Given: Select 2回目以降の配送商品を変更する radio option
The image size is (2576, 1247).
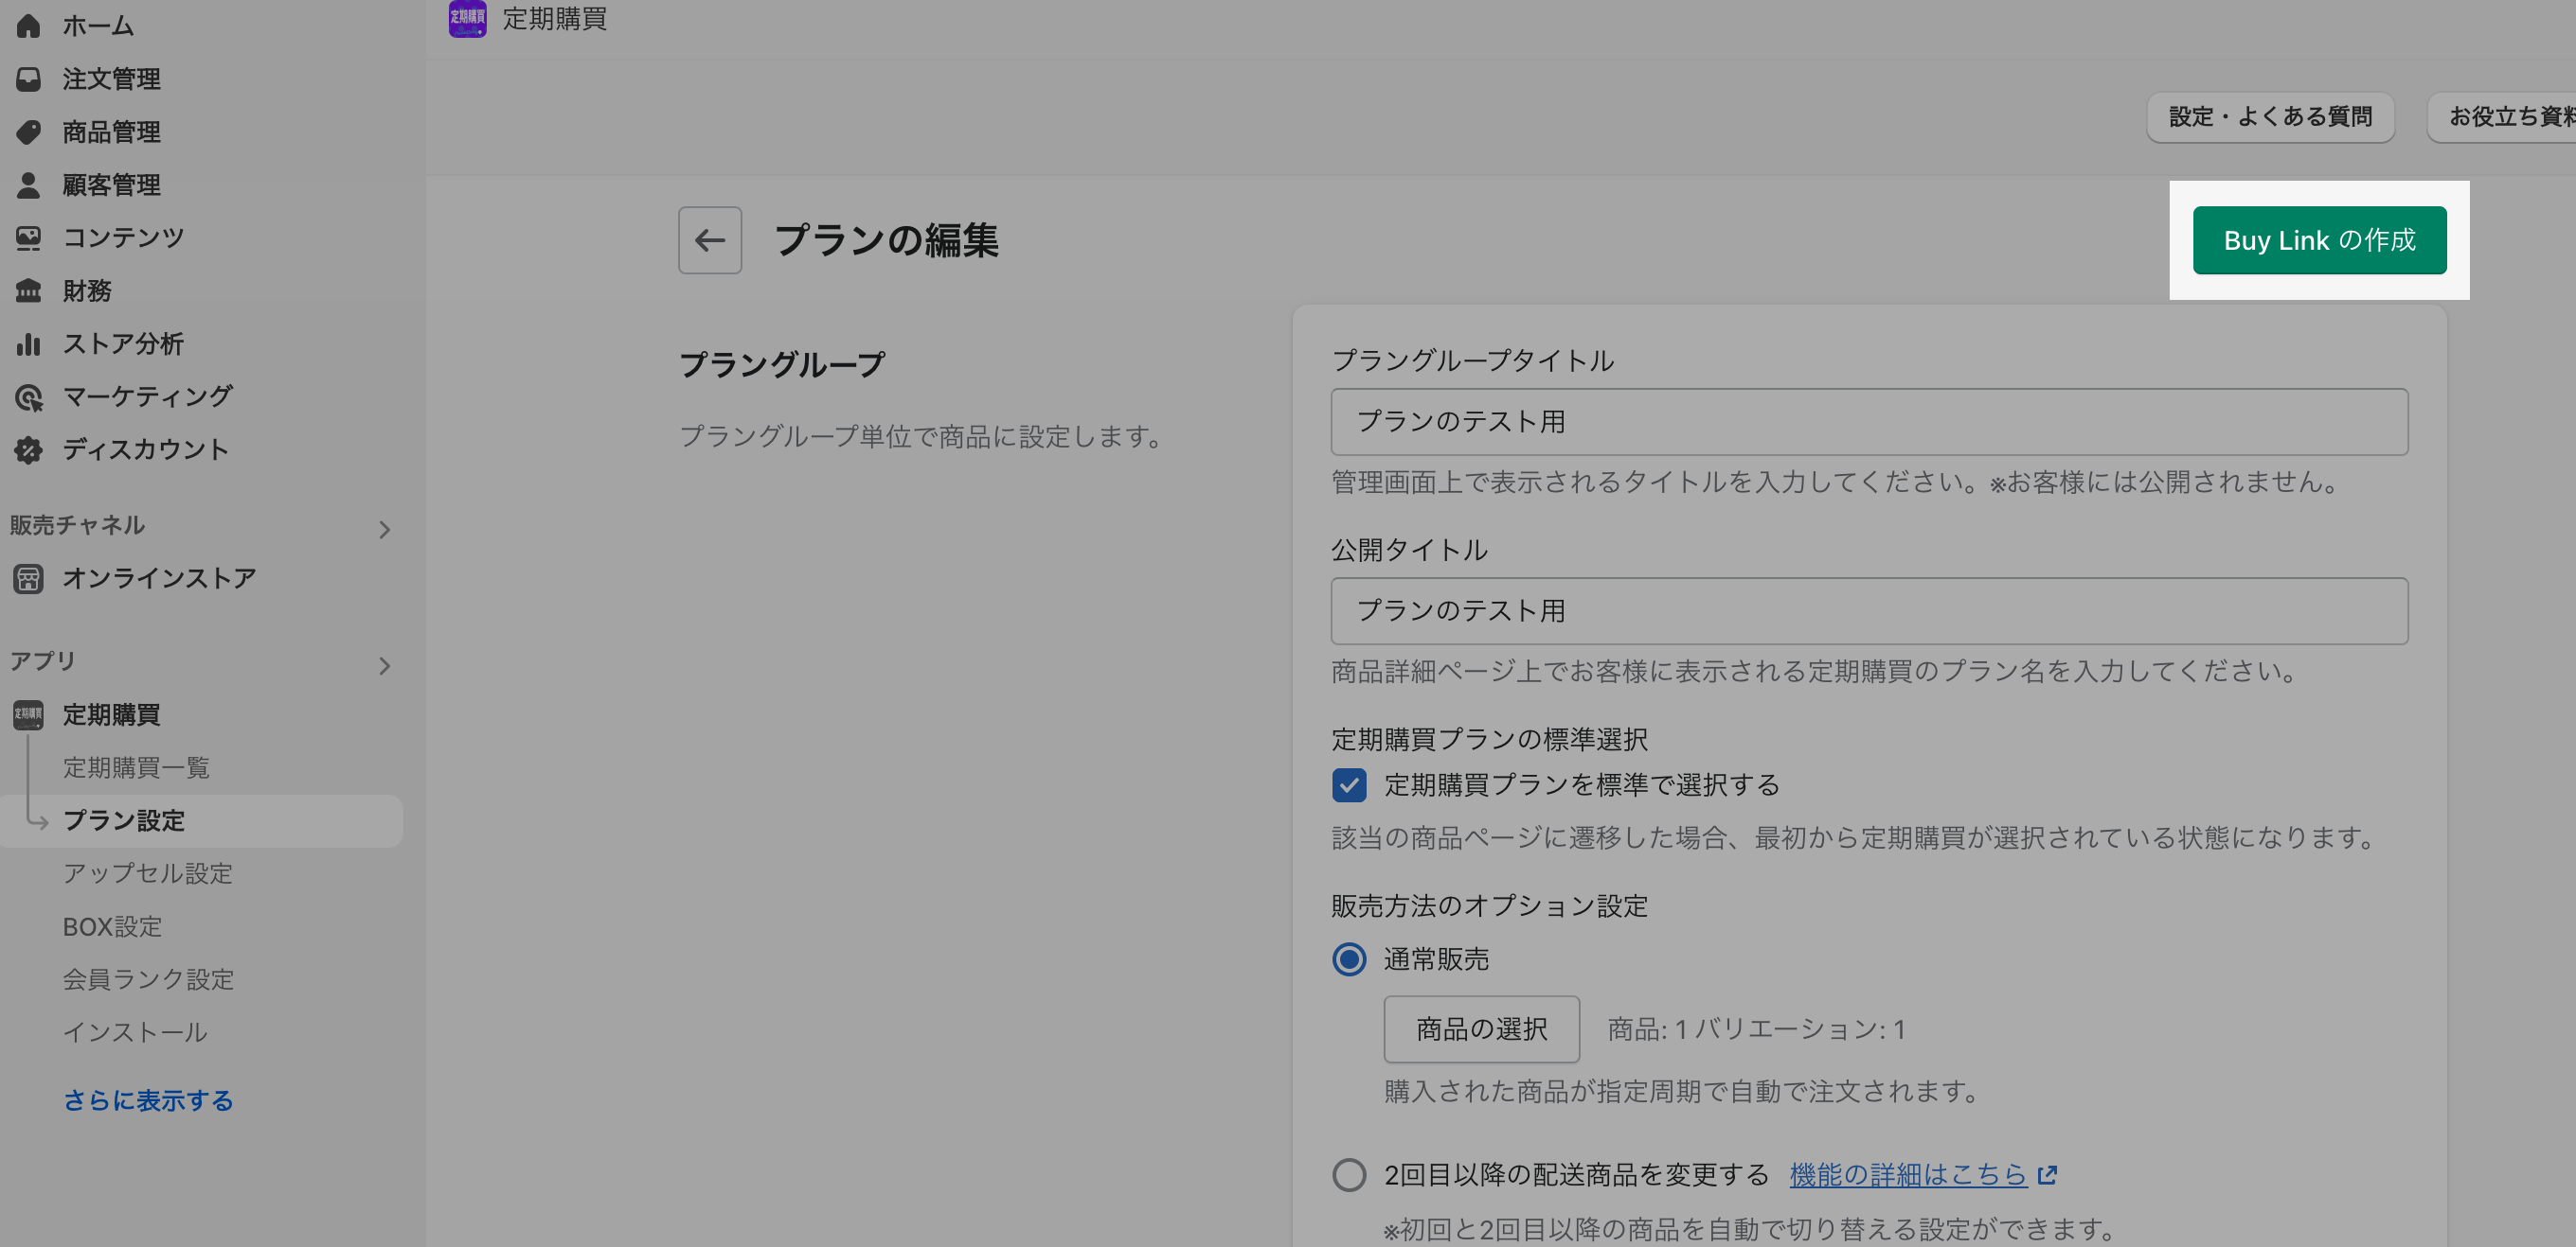Looking at the screenshot, I should pyautogui.click(x=1348, y=1174).
